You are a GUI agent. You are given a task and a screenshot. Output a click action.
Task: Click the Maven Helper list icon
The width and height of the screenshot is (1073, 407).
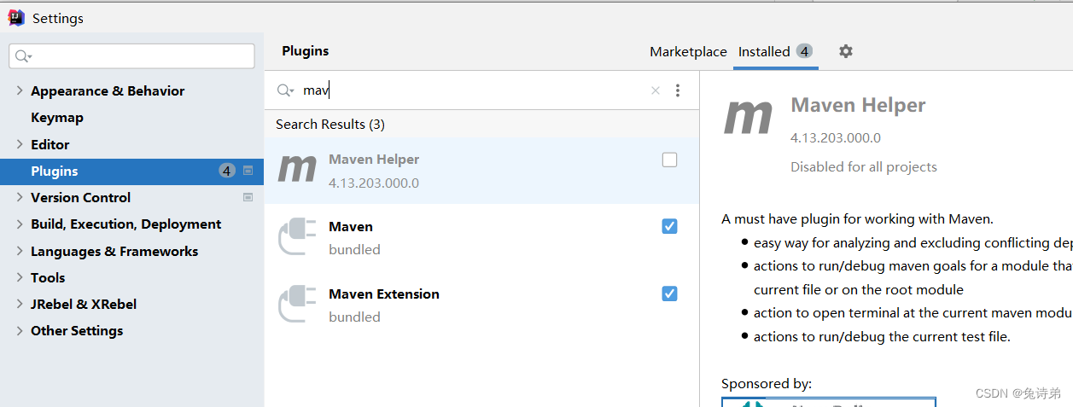[x=298, y=170]
